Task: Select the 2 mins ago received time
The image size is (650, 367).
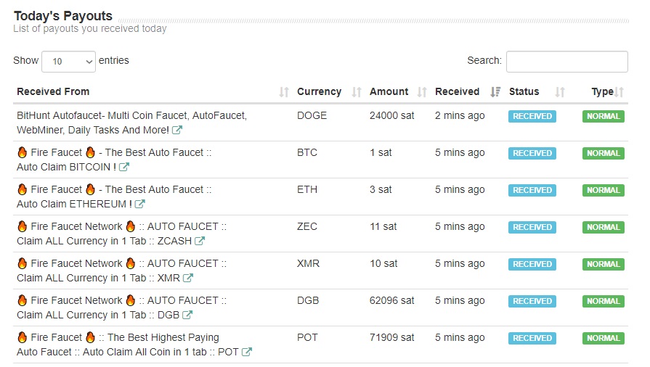Action: pos(460,115)
